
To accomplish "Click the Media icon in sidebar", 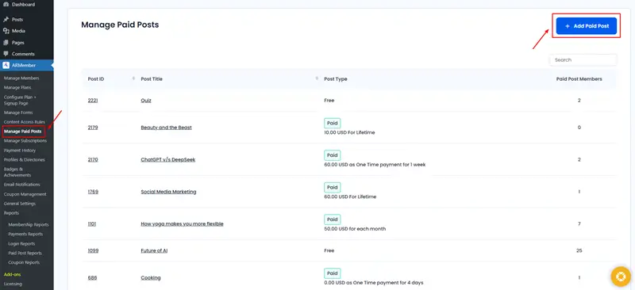I will (6, 31).
